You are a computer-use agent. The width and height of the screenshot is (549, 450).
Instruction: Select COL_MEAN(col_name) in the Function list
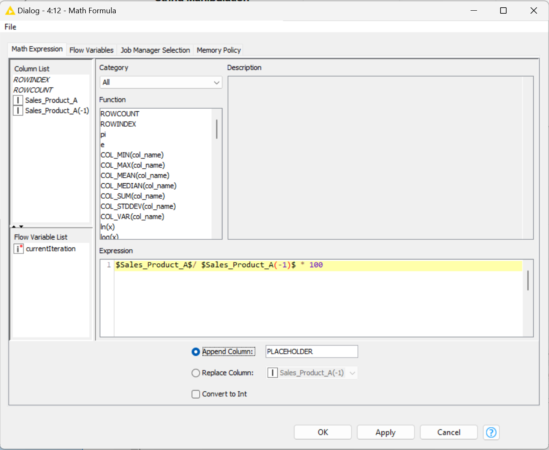pyautogui.click(x=135, y=176)
